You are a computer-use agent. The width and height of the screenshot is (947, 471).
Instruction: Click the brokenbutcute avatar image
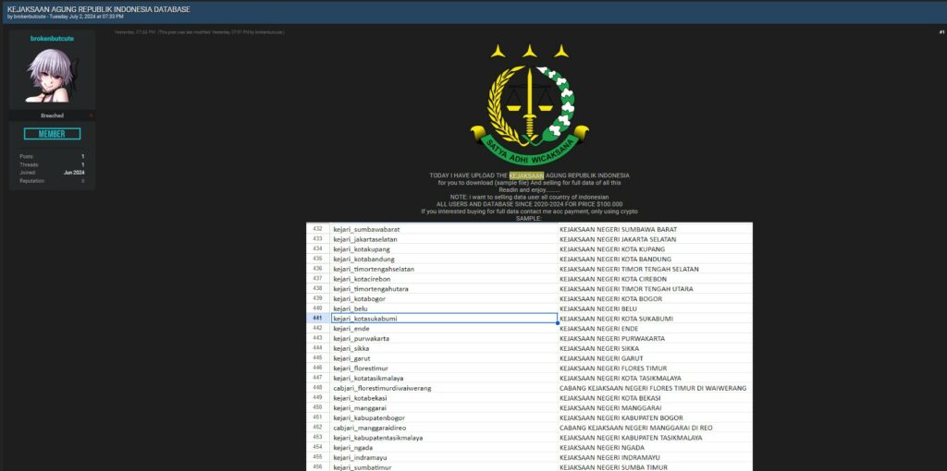[51, 77]
